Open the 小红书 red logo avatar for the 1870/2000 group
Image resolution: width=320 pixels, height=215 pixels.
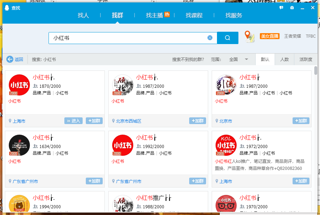point(19,85)
